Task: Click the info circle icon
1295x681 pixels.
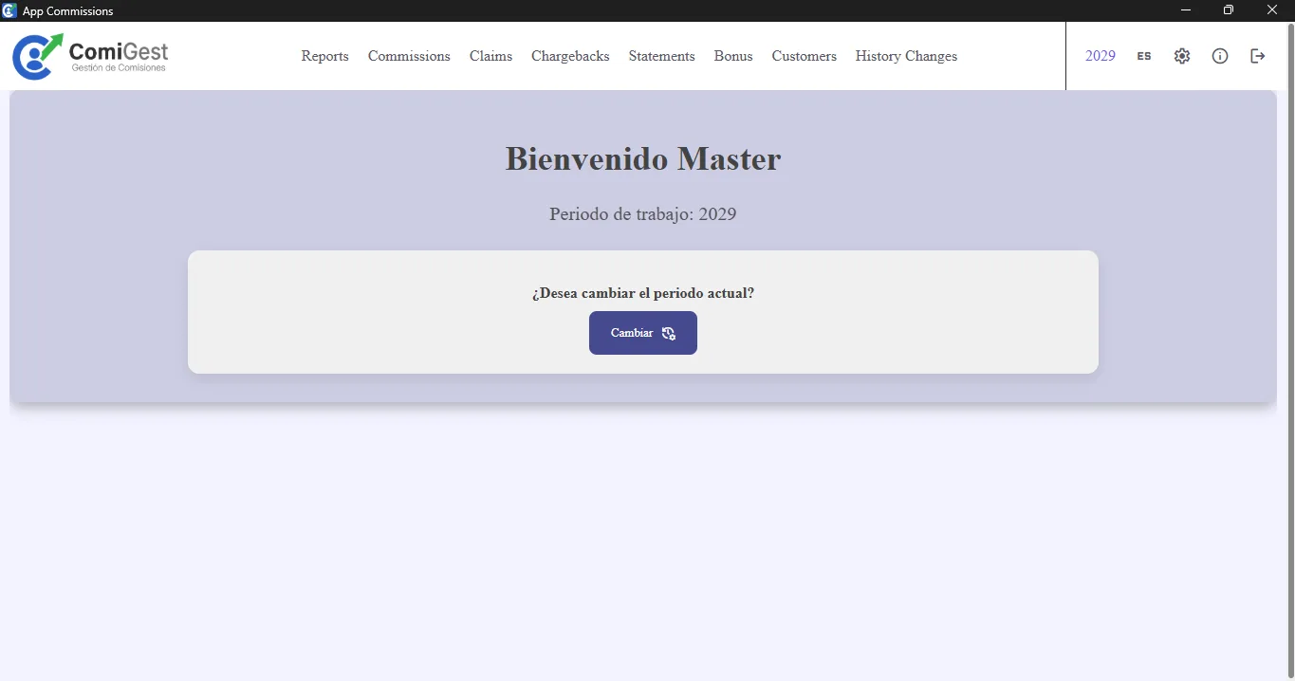Action: 1220,56
